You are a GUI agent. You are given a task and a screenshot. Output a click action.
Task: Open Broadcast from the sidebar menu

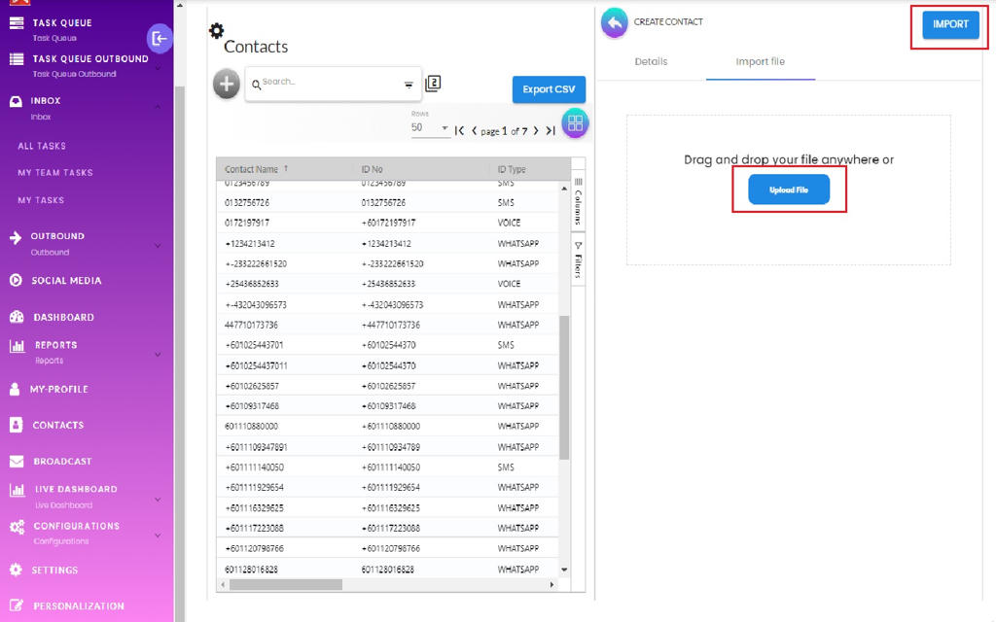coord(62,462)
